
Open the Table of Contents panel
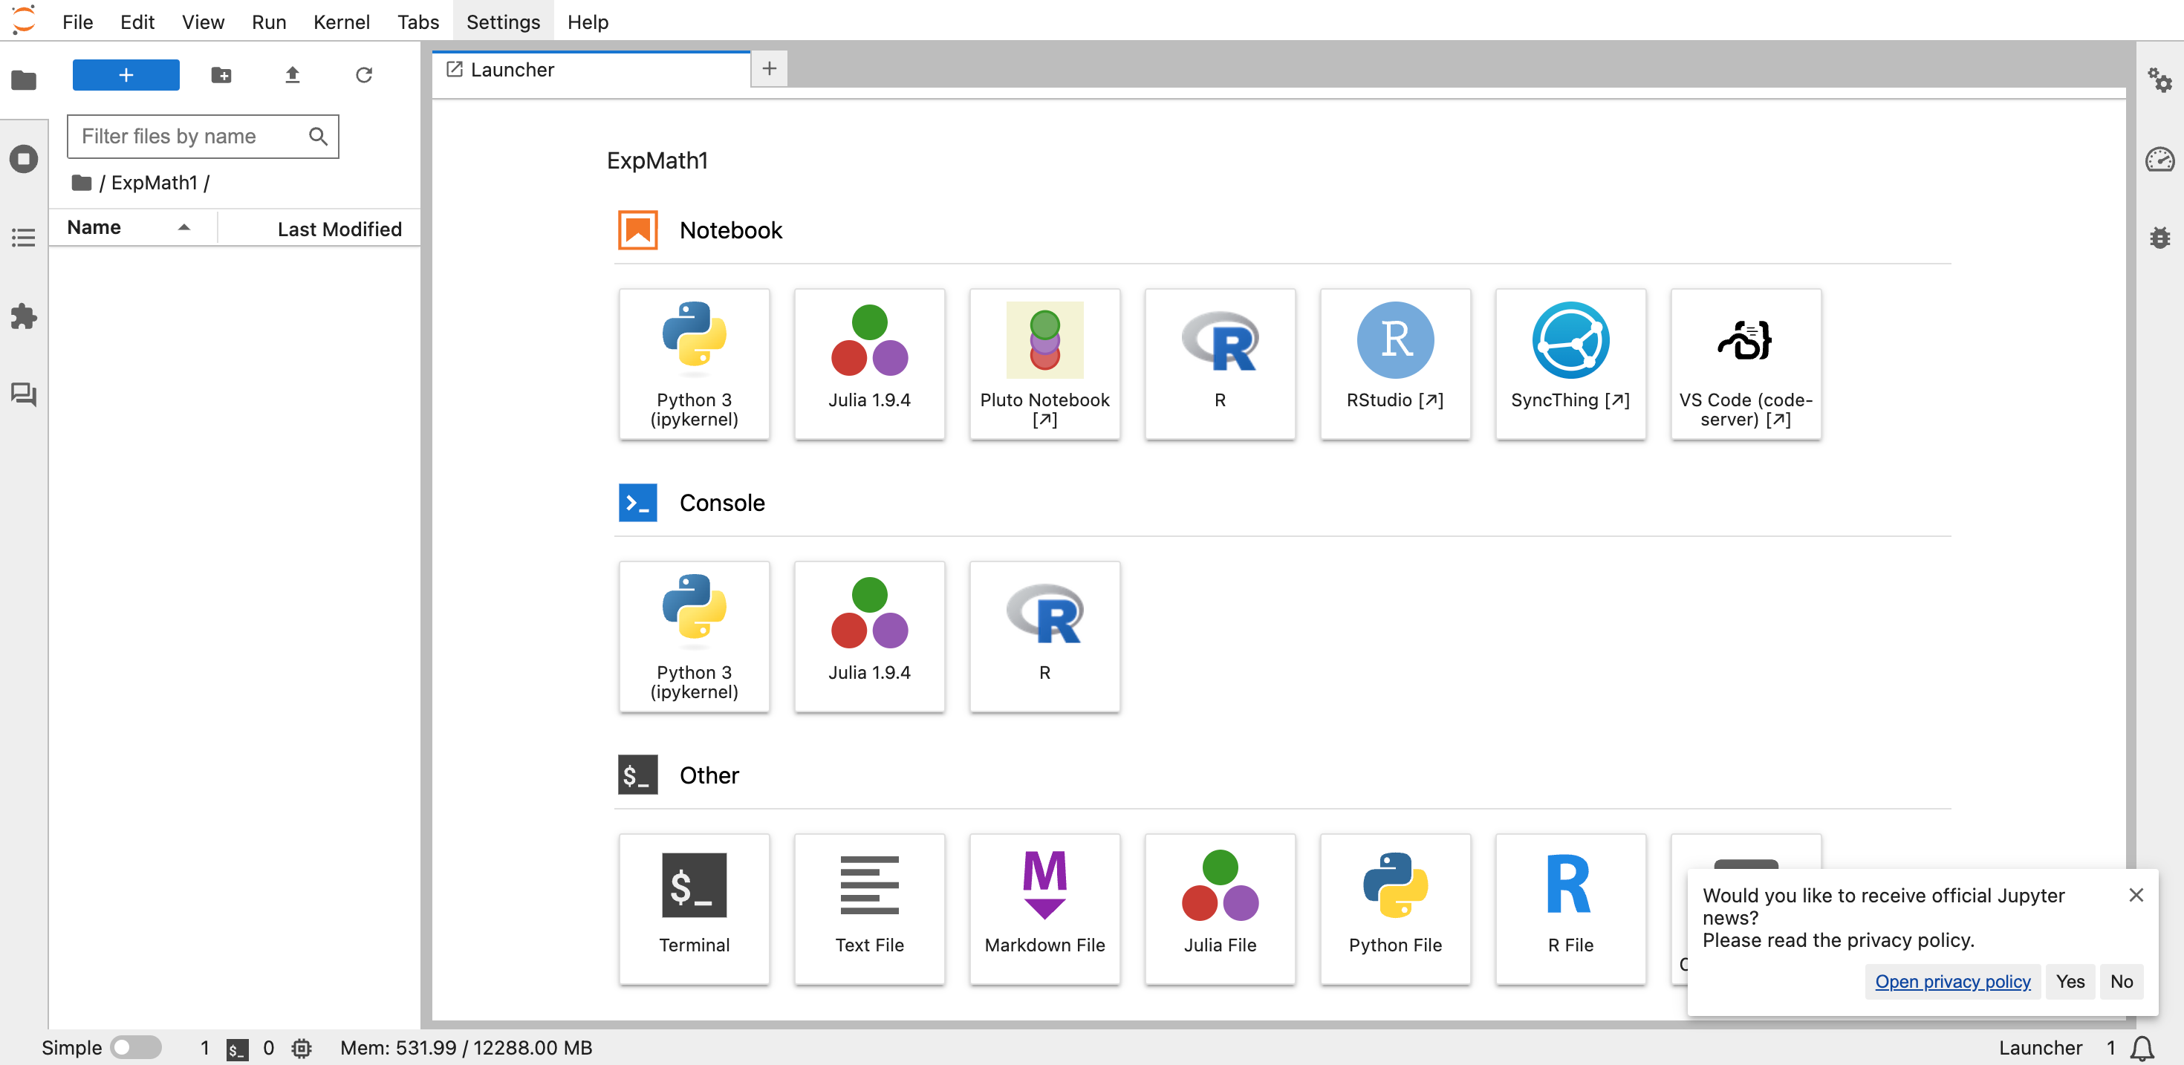tap(24, 238)
